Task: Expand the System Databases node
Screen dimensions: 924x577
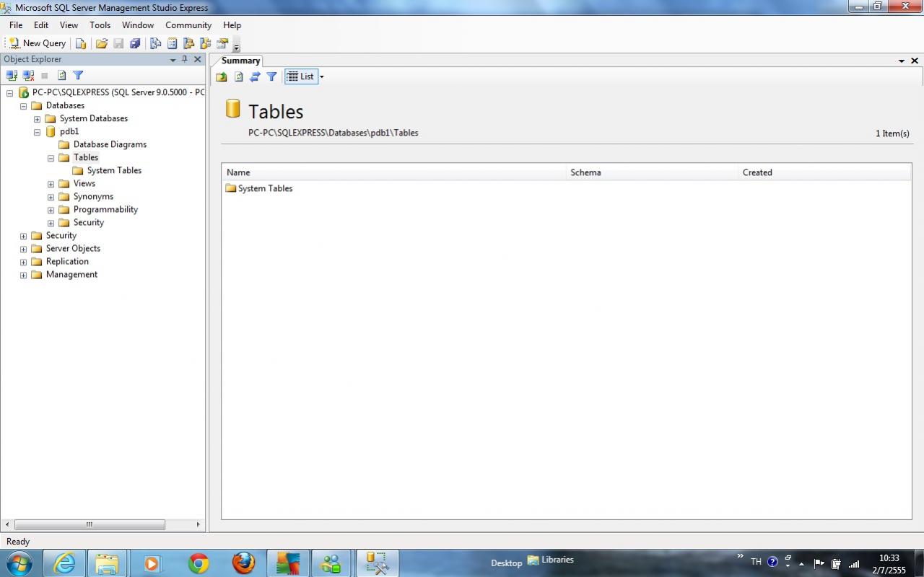Action: point(37,119)
